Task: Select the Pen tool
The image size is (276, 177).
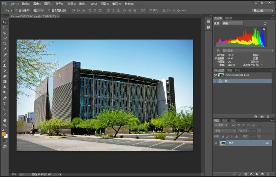Action: coord(5,98)
